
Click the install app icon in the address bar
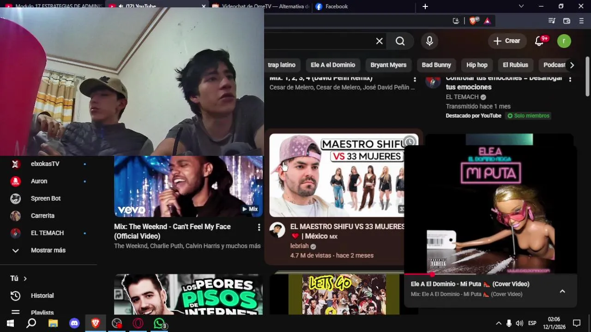pos(456,21)
